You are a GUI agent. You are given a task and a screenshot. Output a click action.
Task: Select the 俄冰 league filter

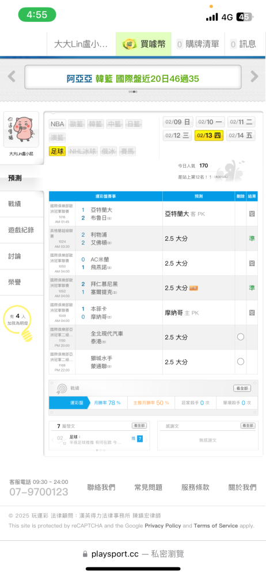click(x=108, y=151)
